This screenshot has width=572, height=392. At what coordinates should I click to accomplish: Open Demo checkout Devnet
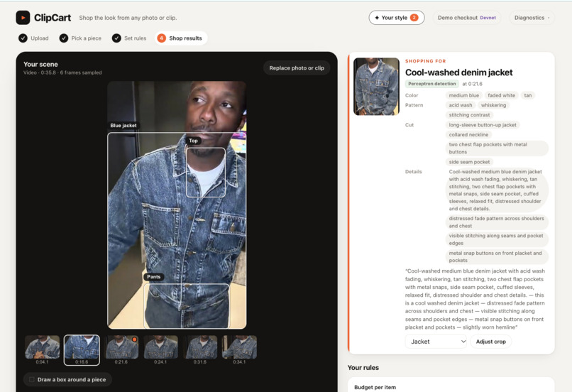pos(466,18)
